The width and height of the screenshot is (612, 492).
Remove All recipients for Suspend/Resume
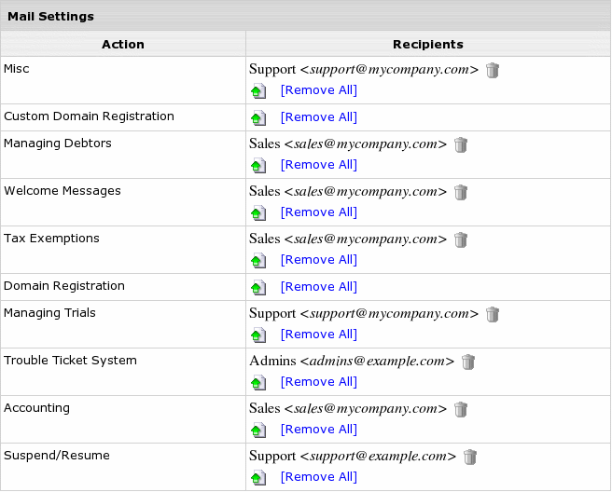point(318,477)
